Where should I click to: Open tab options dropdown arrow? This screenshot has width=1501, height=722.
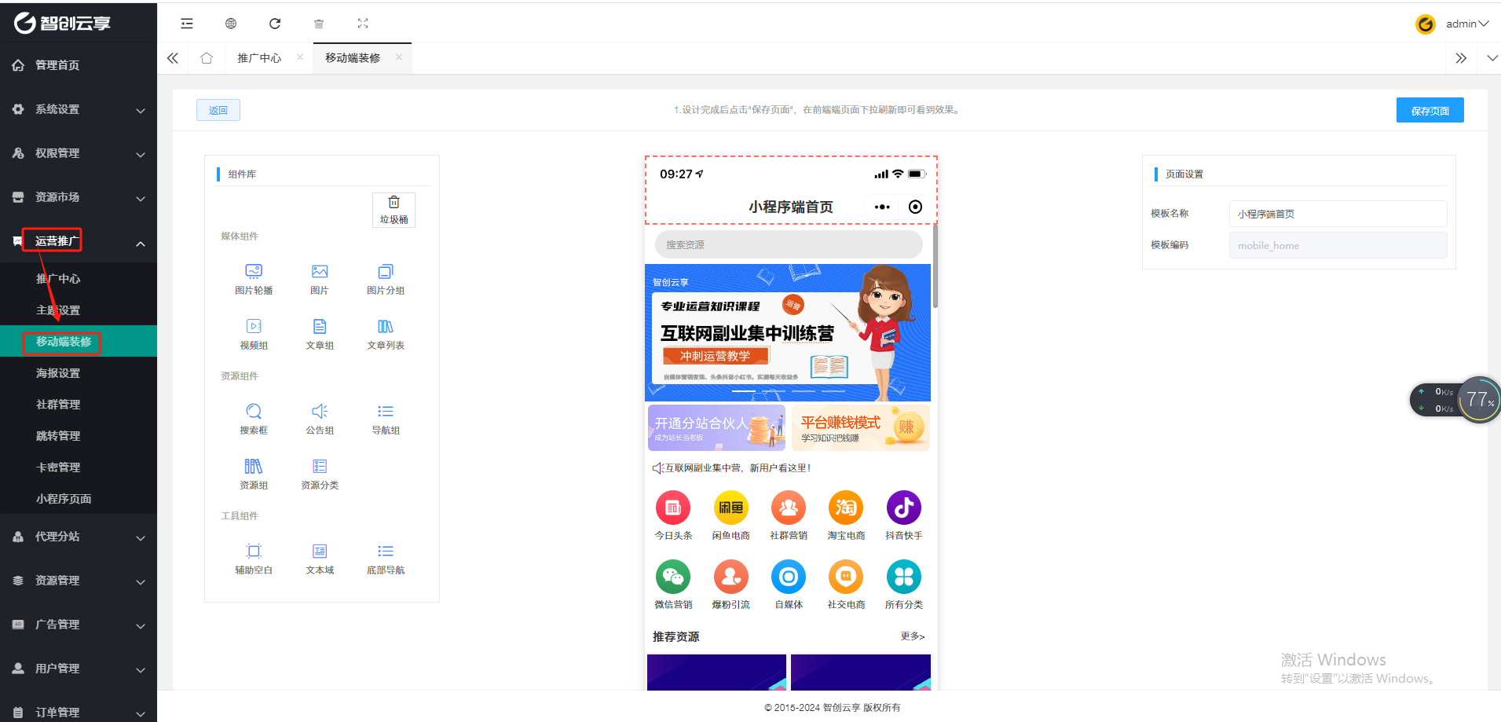1492,58
